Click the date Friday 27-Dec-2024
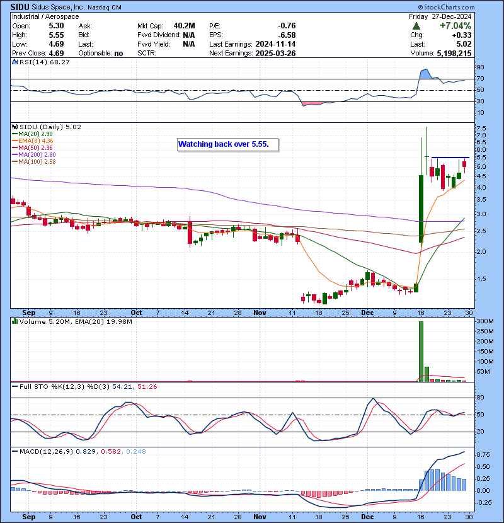 (x=440, y=16)
